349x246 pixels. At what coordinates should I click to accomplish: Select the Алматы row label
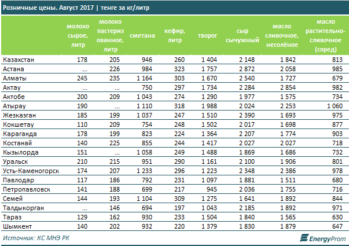14,78
